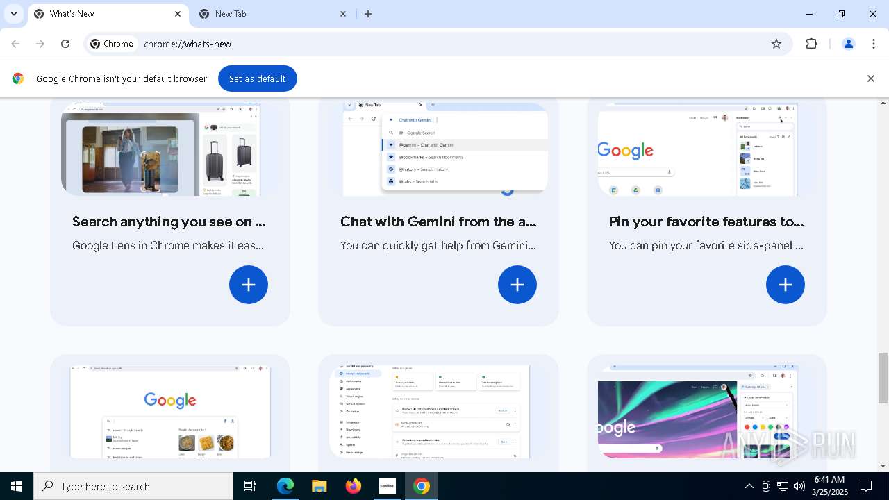Go forward to next page
The height and width of the screenshot is (500, 889).
coord(40,44)
